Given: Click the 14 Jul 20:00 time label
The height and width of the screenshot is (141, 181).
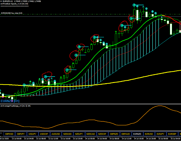Looking at the screenshot, I should pos(151,139).
